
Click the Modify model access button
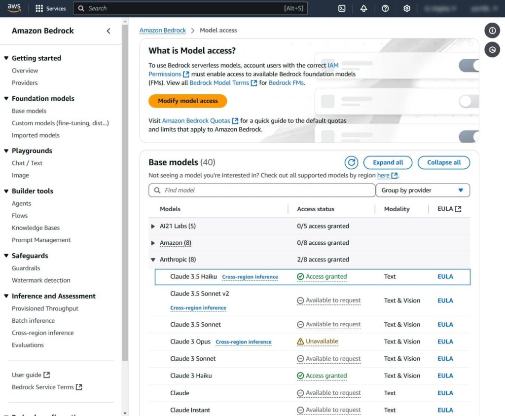click(187, 101)
